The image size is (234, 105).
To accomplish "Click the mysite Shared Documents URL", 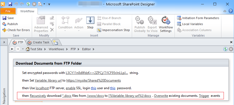I will tap(93, 80).
